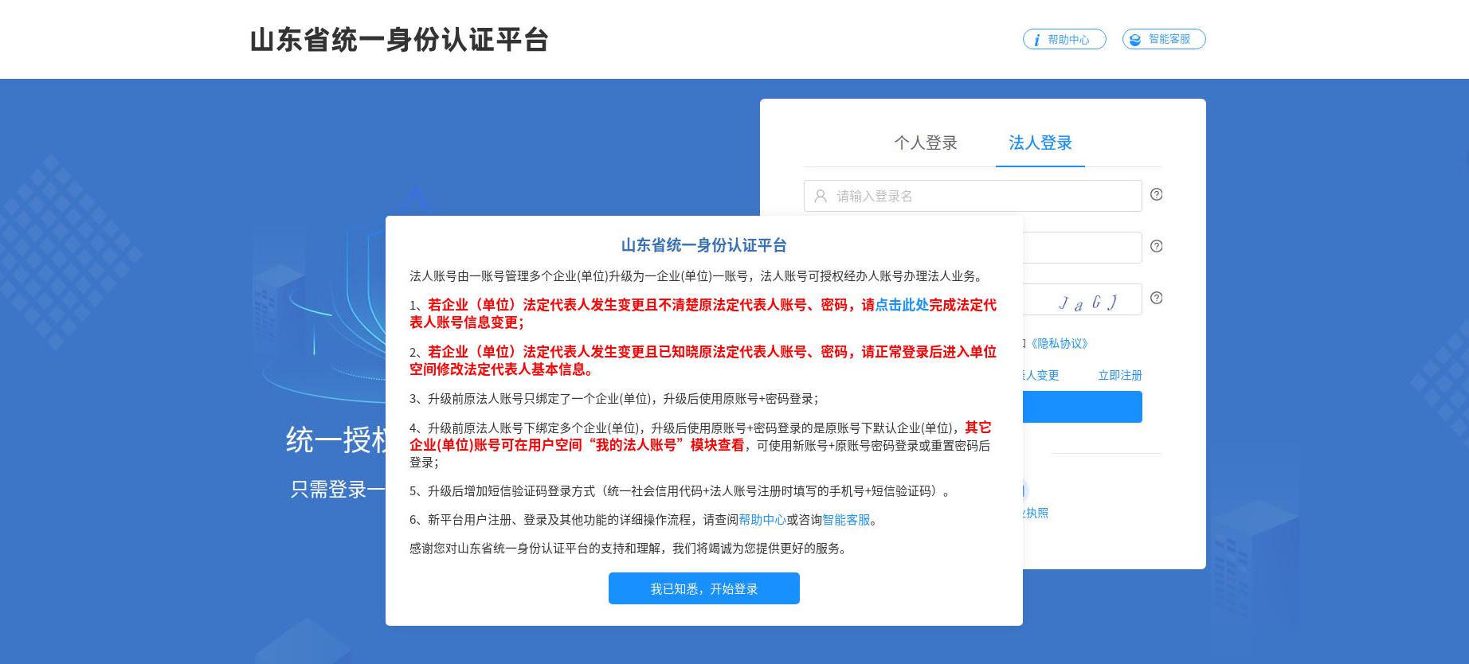Switch to the 个人登录 tab
The image size is (1469, 664).
click(926, 143)
